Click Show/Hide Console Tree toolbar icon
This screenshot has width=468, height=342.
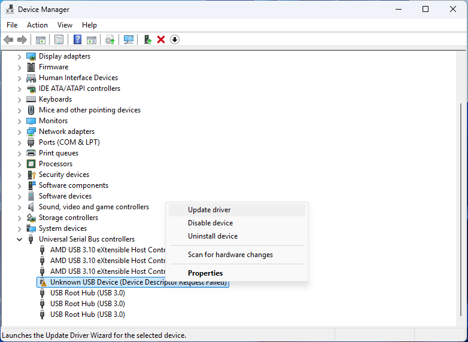40,39
